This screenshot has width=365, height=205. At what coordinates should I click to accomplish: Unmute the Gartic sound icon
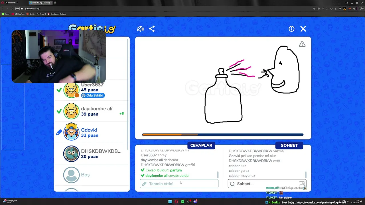point(140,29)
